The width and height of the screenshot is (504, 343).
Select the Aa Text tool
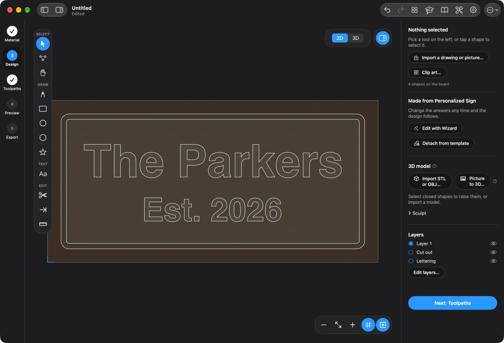tap(43, 174)
